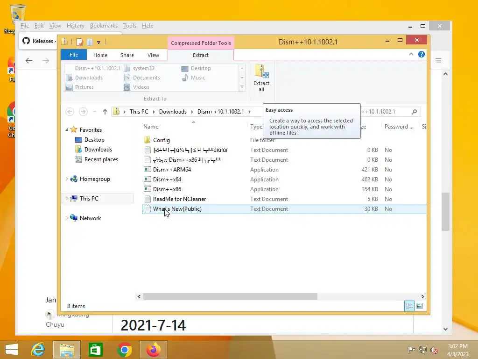The height and width of the screenshot is (359, 478).
Task: Switch to Details view icon in status bar
Action: pos(409,306)
